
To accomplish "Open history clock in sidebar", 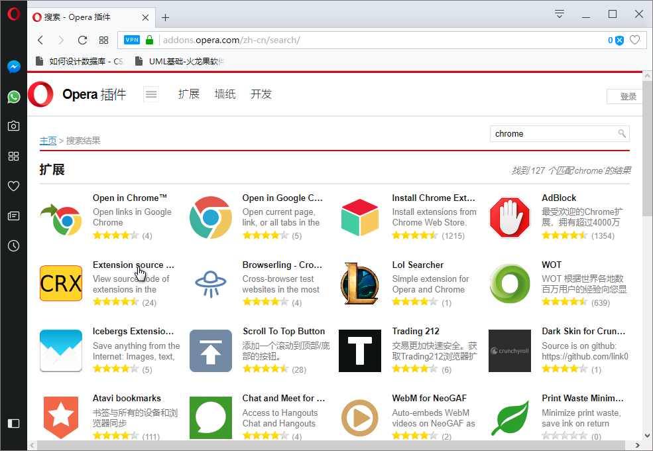I will pos(14,246).
